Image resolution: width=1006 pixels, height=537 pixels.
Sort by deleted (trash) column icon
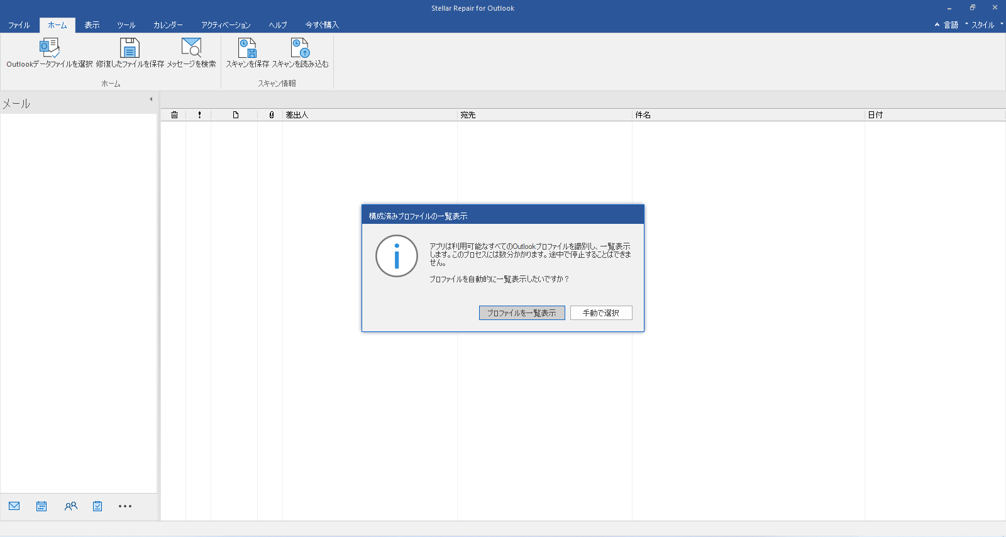pos(174,115)
